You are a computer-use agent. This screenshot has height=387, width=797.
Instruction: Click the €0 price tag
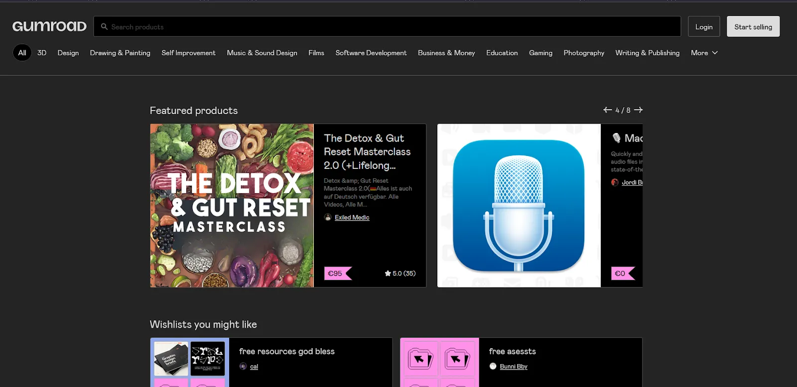pos(621,273)
